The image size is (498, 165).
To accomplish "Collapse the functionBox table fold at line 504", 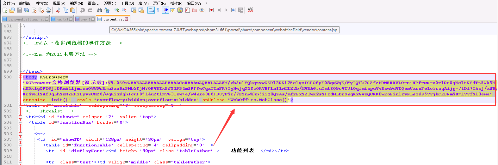I will click(20, 122).
